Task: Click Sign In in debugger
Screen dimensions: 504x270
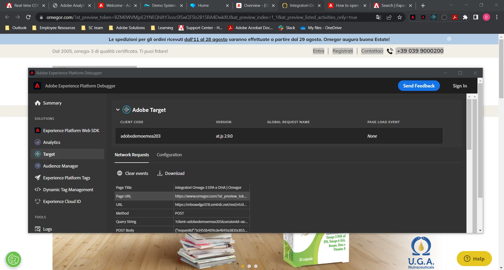Action: pyautogui.click(x=460, y=86)
